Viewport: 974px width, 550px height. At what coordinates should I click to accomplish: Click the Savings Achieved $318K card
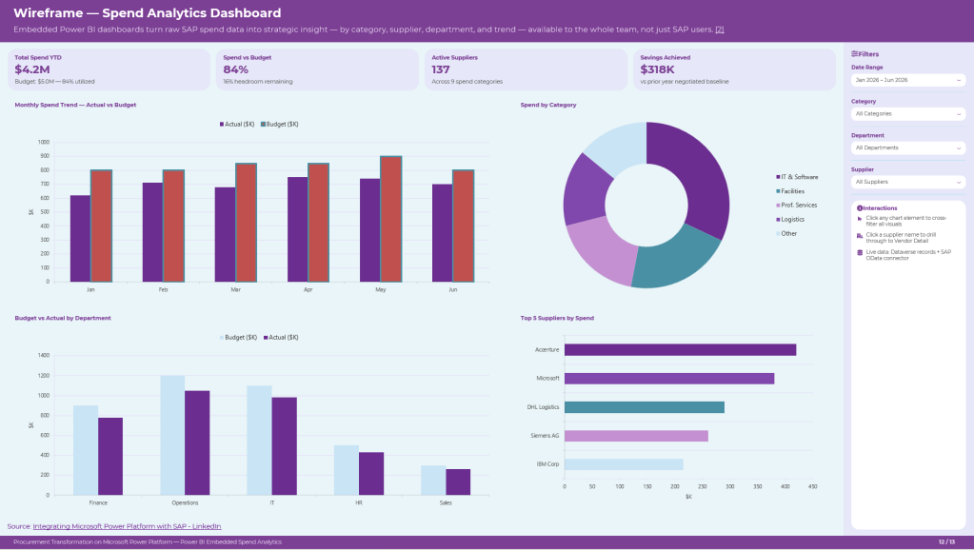pyautogui.click(x=734, y=69)
